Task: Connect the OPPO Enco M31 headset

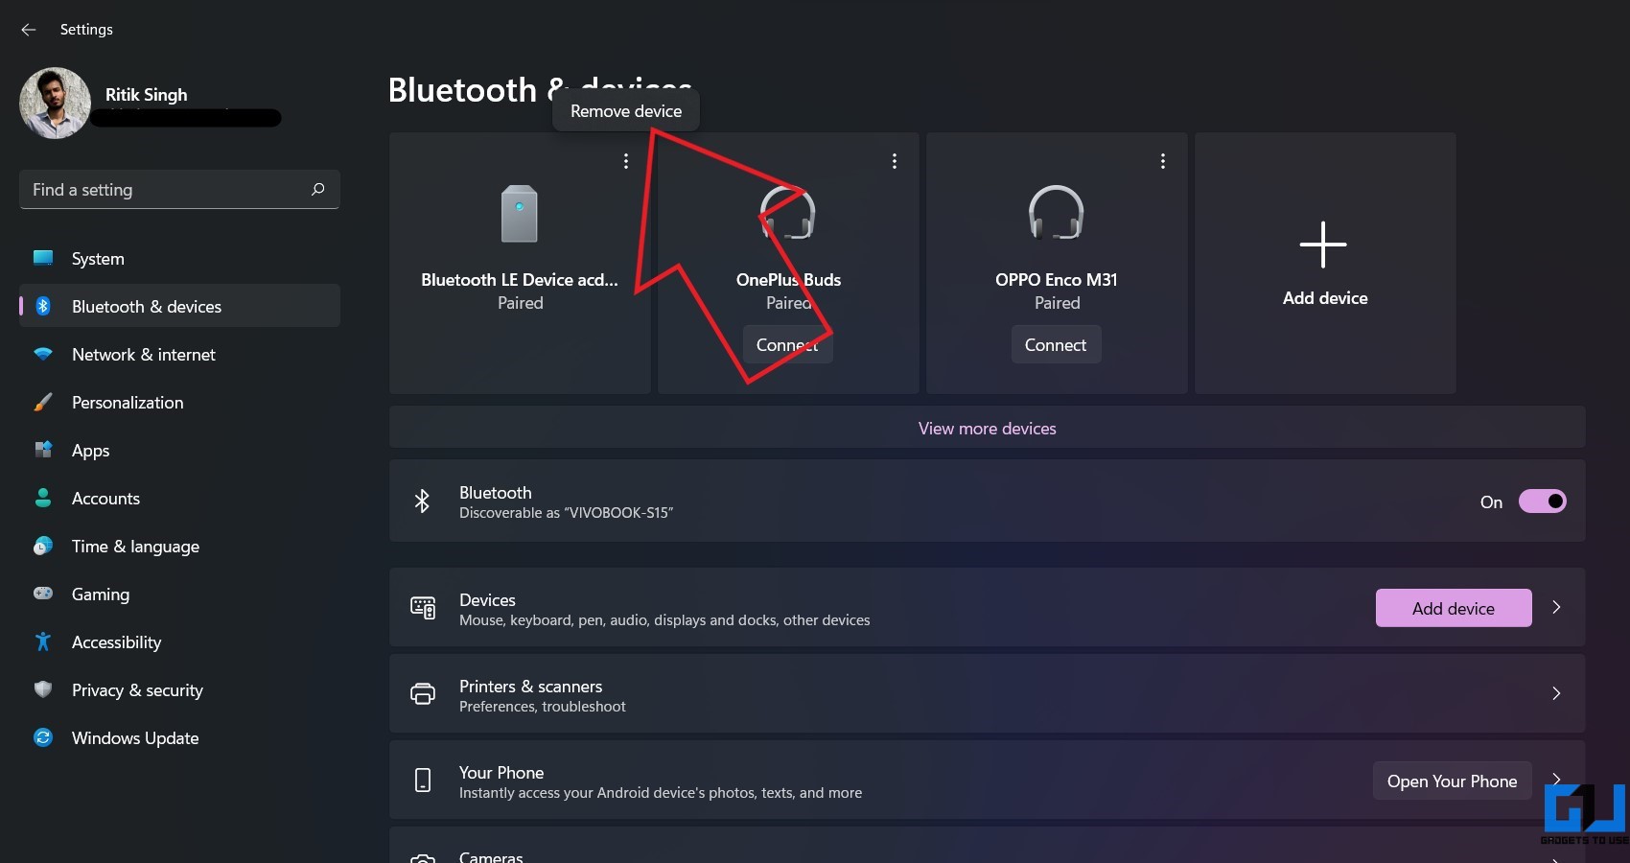Action: (1056, 344)
